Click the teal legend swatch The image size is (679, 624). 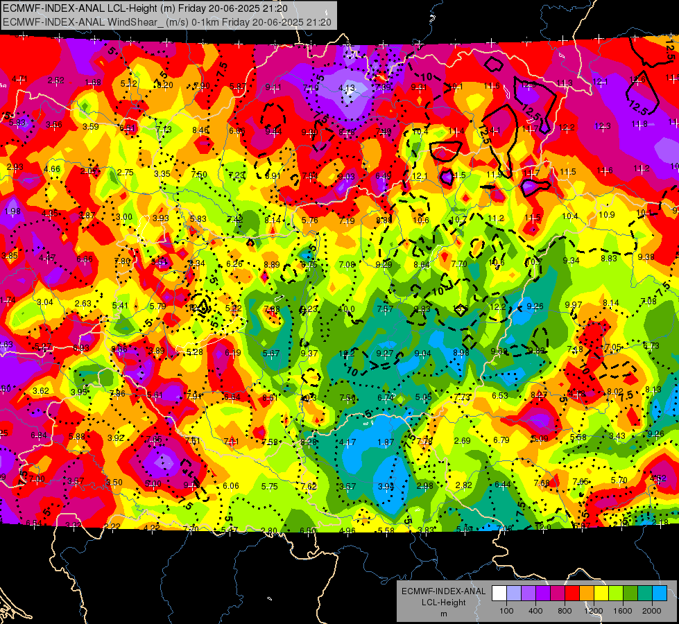coord(645,593)
